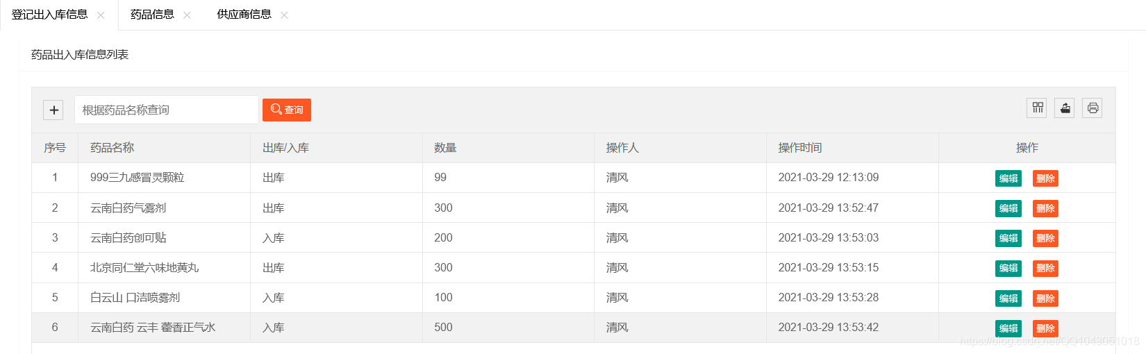The width and height of the screenshot is (1146, 354).
Task: Delete the 云南白药 云丰 藿香正气水 entry
Action: pos(1045,328)
